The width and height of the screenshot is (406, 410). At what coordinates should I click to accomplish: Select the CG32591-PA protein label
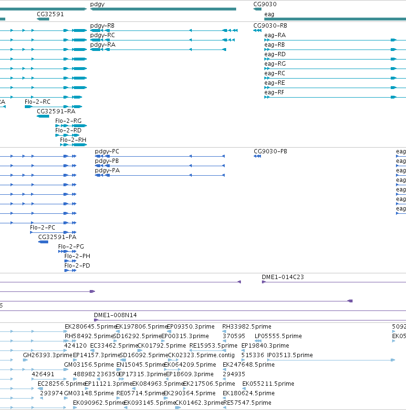[x=57, y=237]
